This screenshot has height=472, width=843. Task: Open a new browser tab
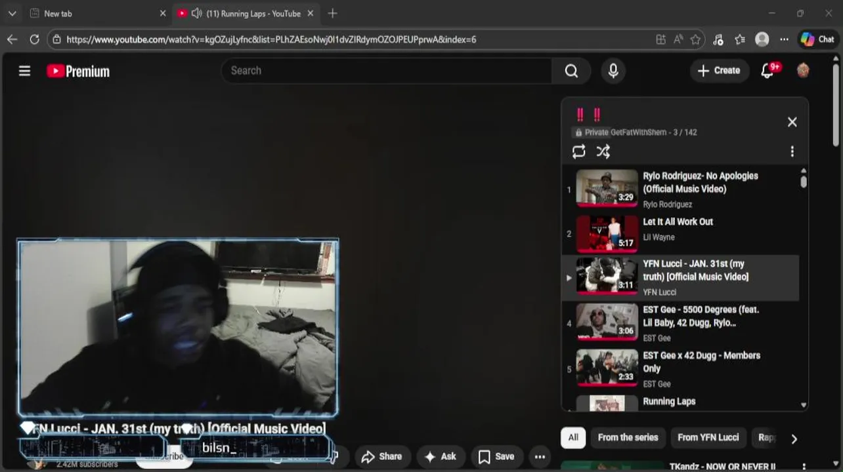coord(332,13)
